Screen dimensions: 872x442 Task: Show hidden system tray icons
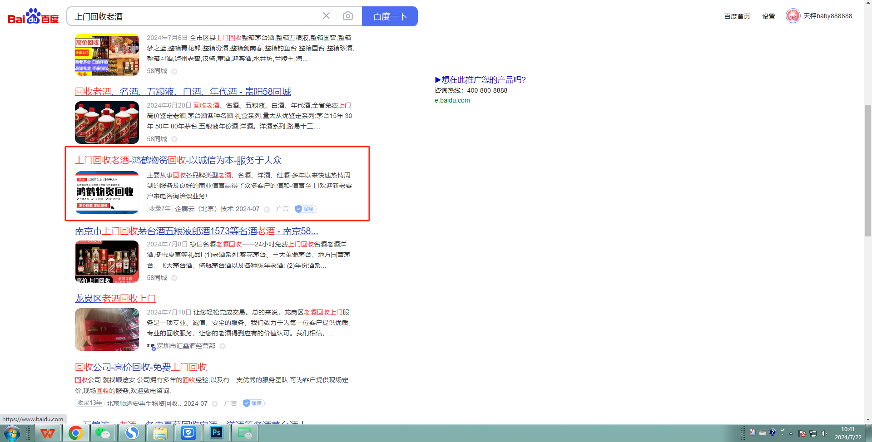791,434
